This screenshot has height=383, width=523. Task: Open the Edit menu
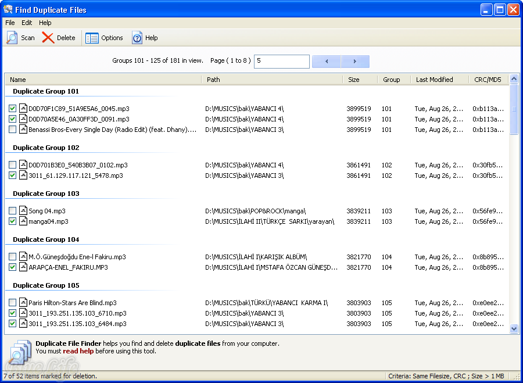coord(27,23)
